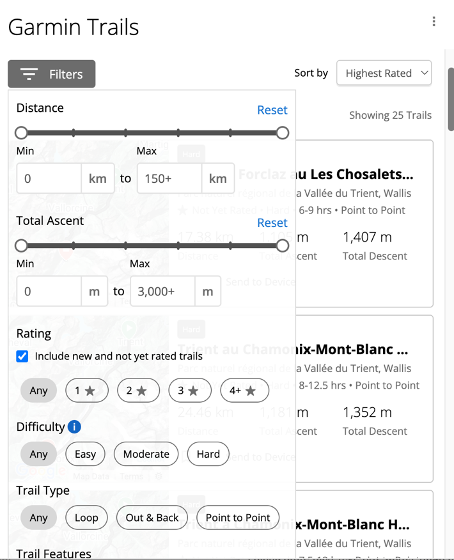Focus the Total Ascent Min field
This screenshot has height=560, width=454.
[49, 292]
